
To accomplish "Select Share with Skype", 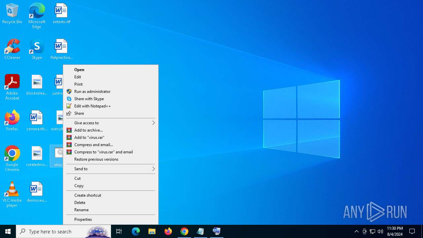I will coord(111,99).
